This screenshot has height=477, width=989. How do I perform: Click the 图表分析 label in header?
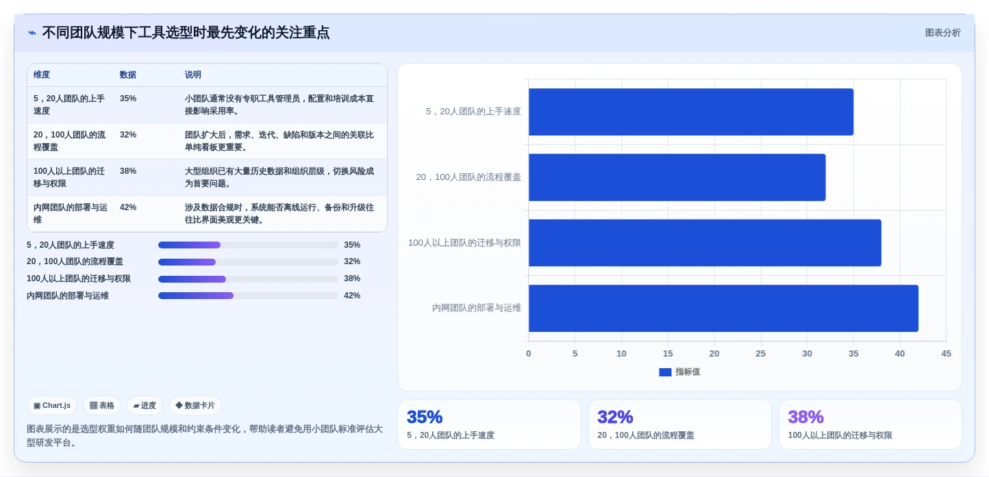(942, 33)
